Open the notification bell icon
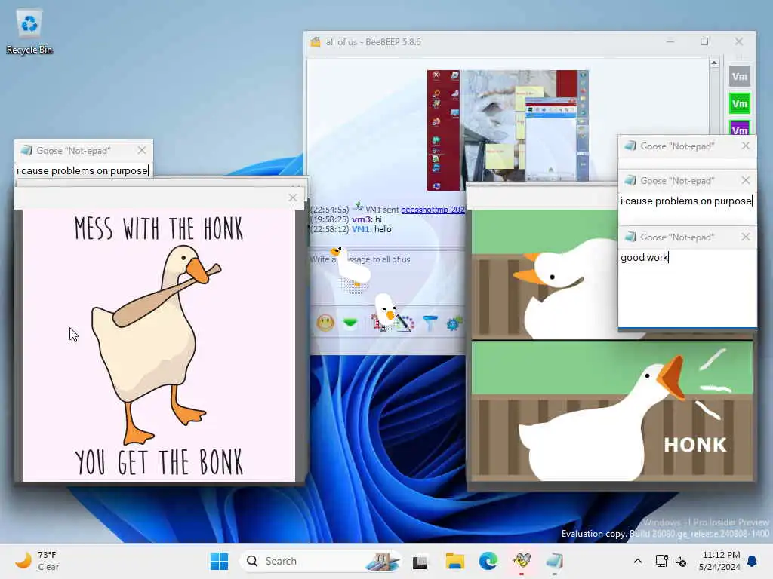Viewport: 773px width, 579px height. point(753,561)
